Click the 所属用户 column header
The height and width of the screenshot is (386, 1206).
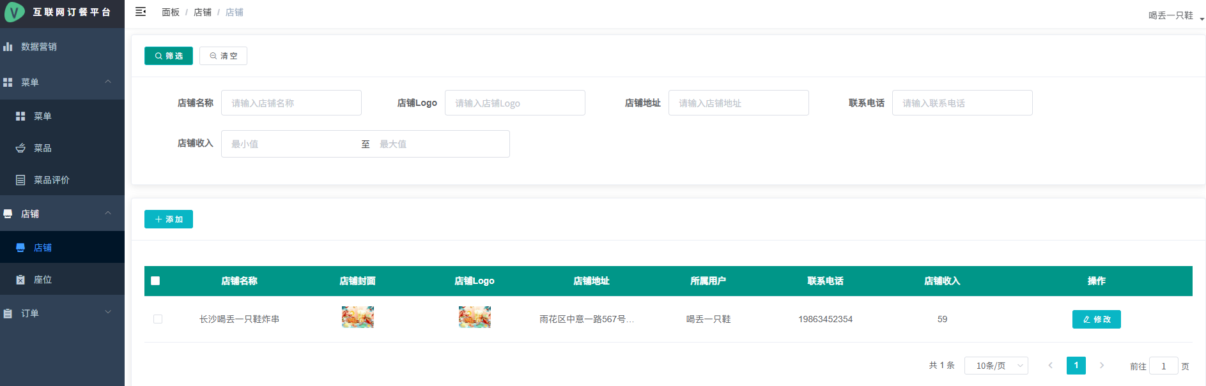(708, 281)
